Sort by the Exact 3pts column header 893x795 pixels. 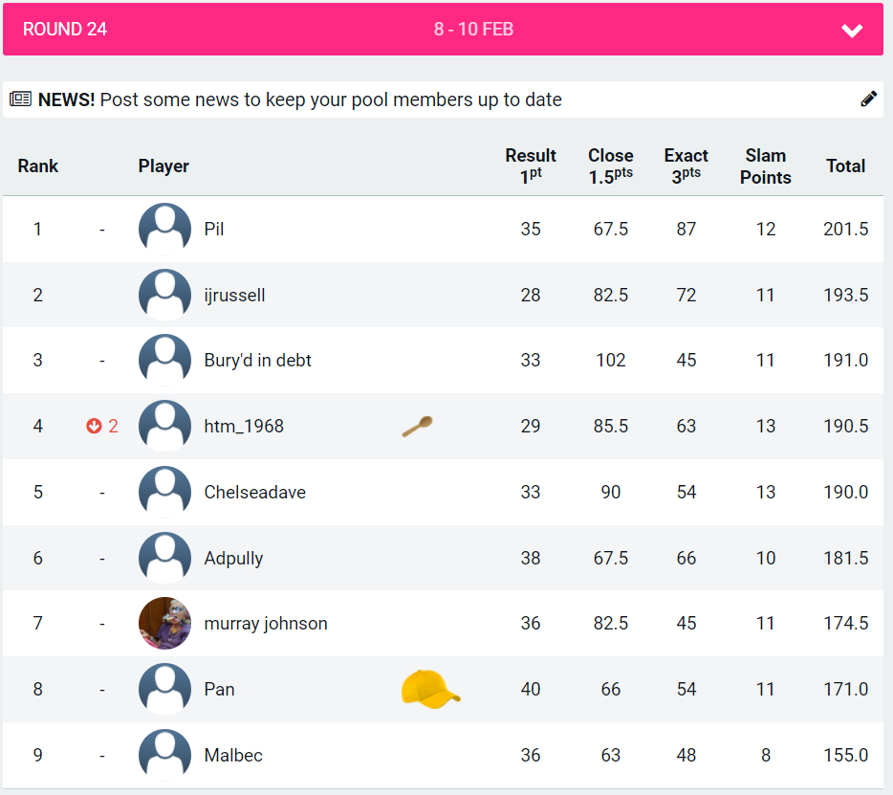tap(686, 165)
